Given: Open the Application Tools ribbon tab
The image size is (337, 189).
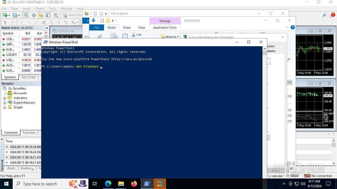Looking at the screenshot, I should click(165, 28).
